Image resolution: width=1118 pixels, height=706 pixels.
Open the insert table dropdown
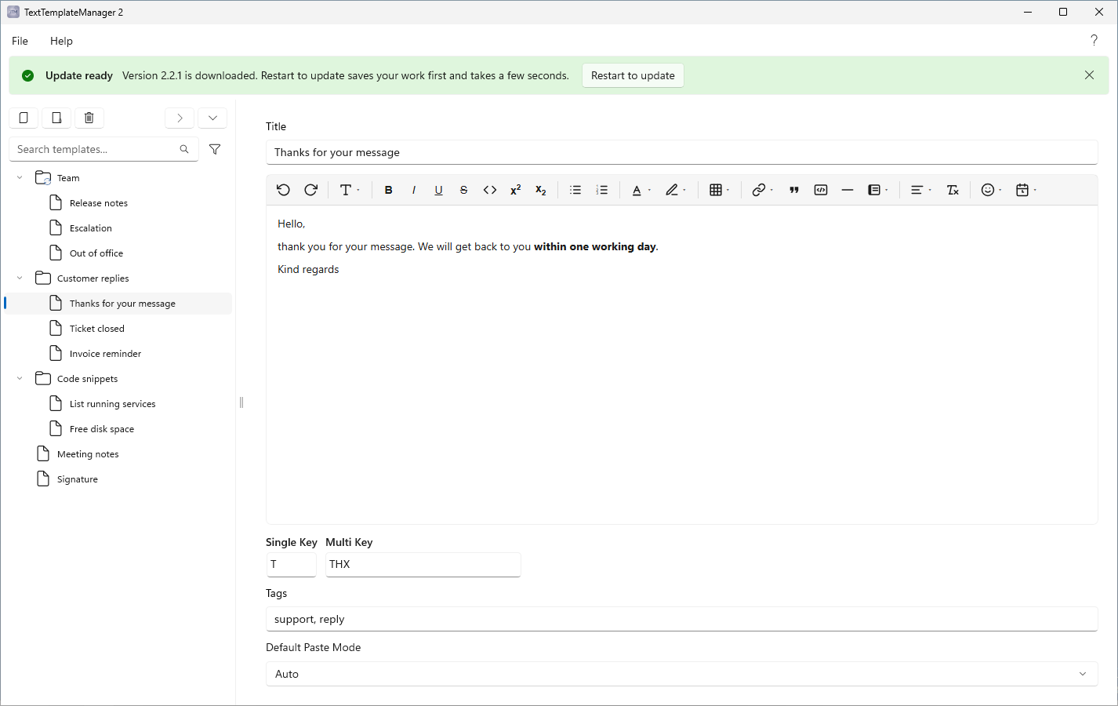click(720, 190)
